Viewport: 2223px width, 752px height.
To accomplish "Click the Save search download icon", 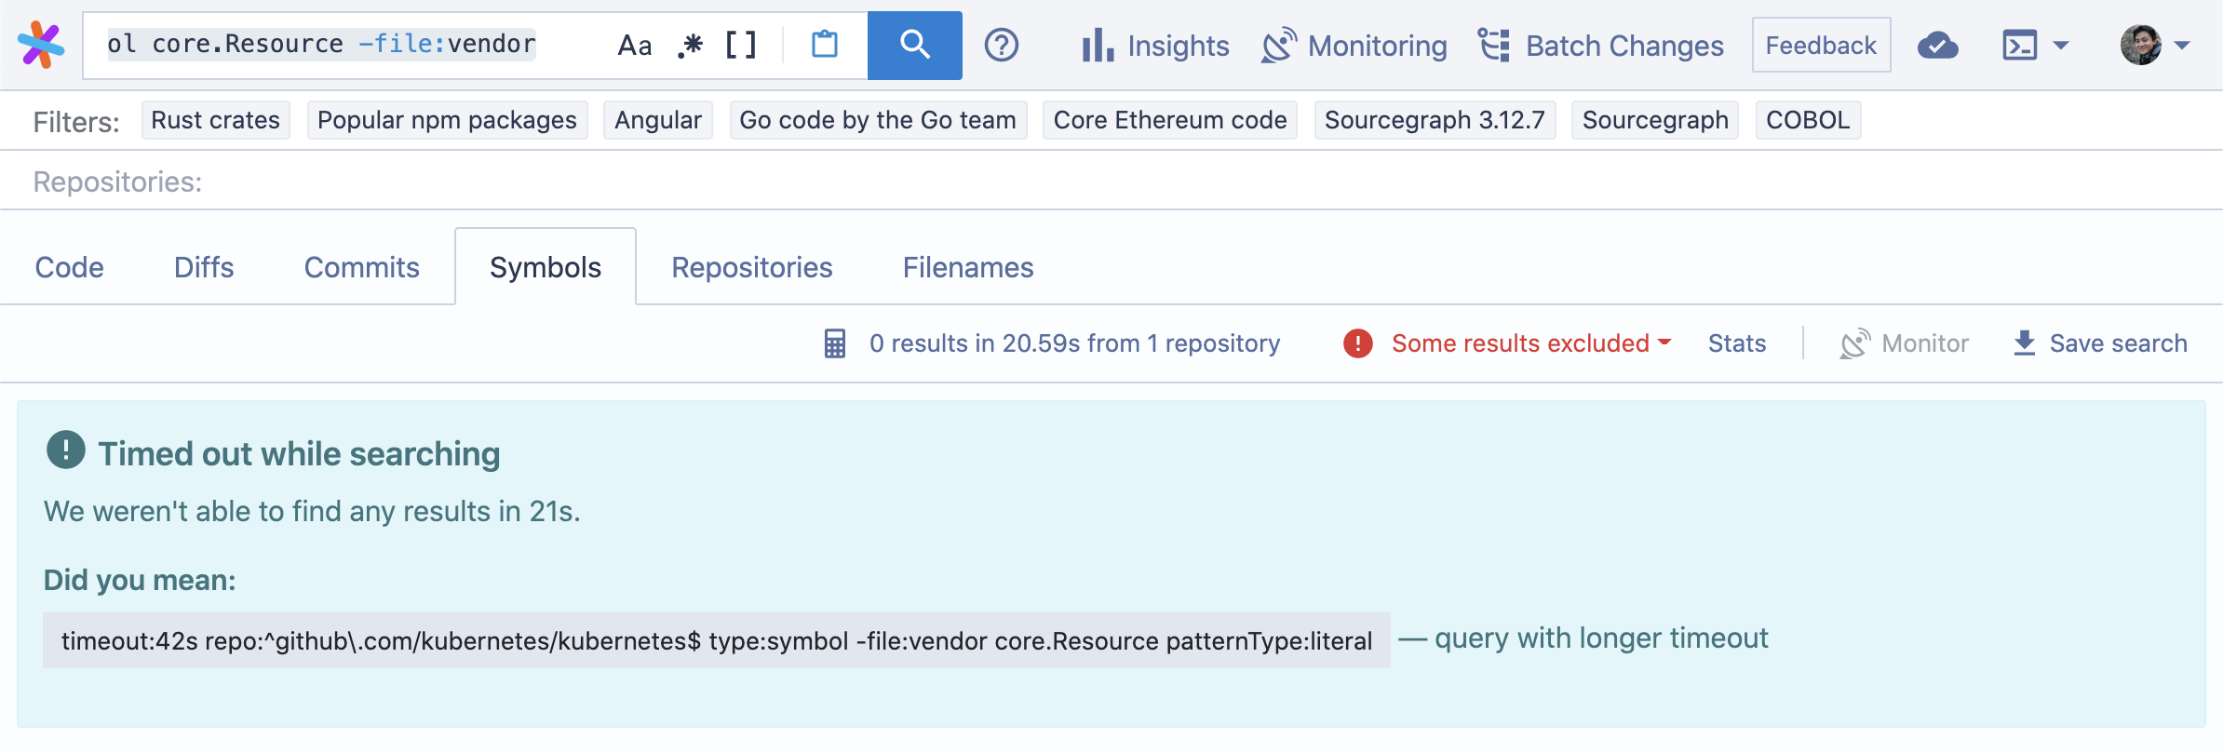I will click(2024, 343).
